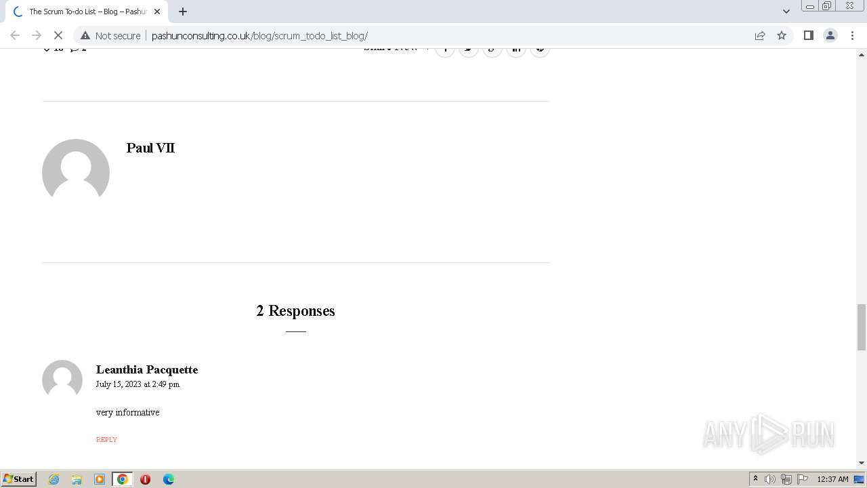The height and width of the screenshot is (488, 867).
Task: Open the red Opera taskbar icon
Action: click(x=145, y=479)
